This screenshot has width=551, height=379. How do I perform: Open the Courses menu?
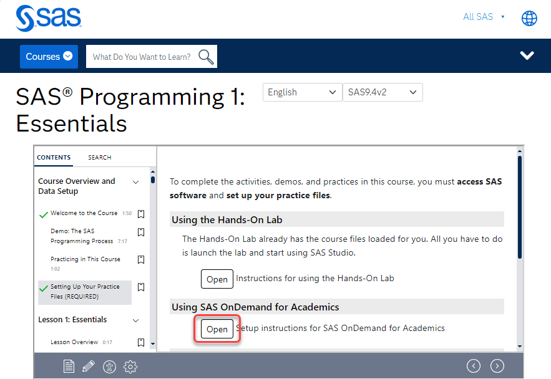point(49,55)
